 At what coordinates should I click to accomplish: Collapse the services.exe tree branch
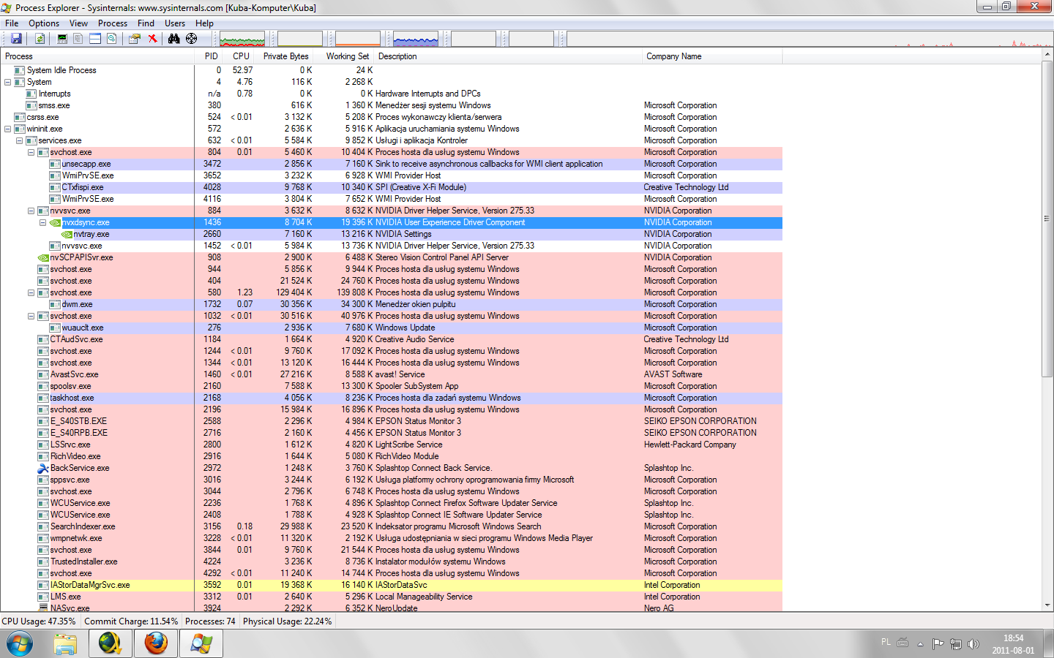point(20,140)
